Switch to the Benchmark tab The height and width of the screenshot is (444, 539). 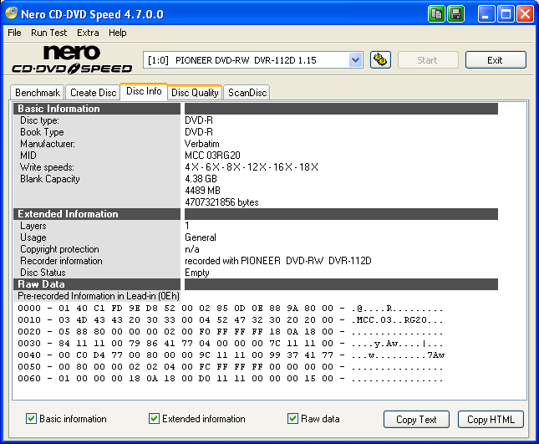click(x=38, y=93)
